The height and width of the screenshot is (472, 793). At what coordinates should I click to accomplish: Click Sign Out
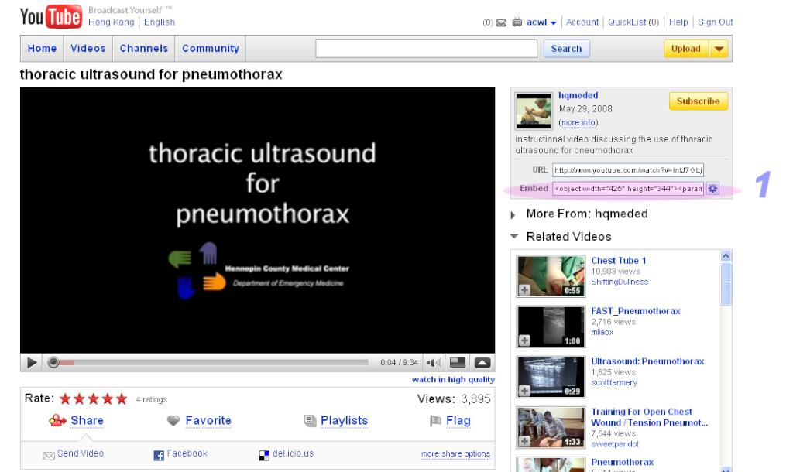[x=715, y=22]
